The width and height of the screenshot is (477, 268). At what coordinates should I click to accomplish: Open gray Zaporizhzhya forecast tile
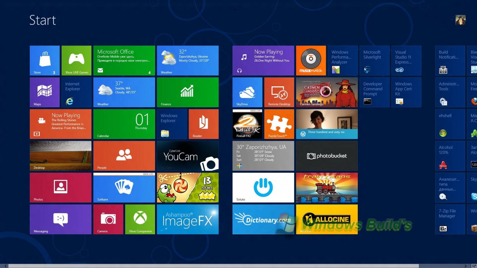[x=263, y=156]
